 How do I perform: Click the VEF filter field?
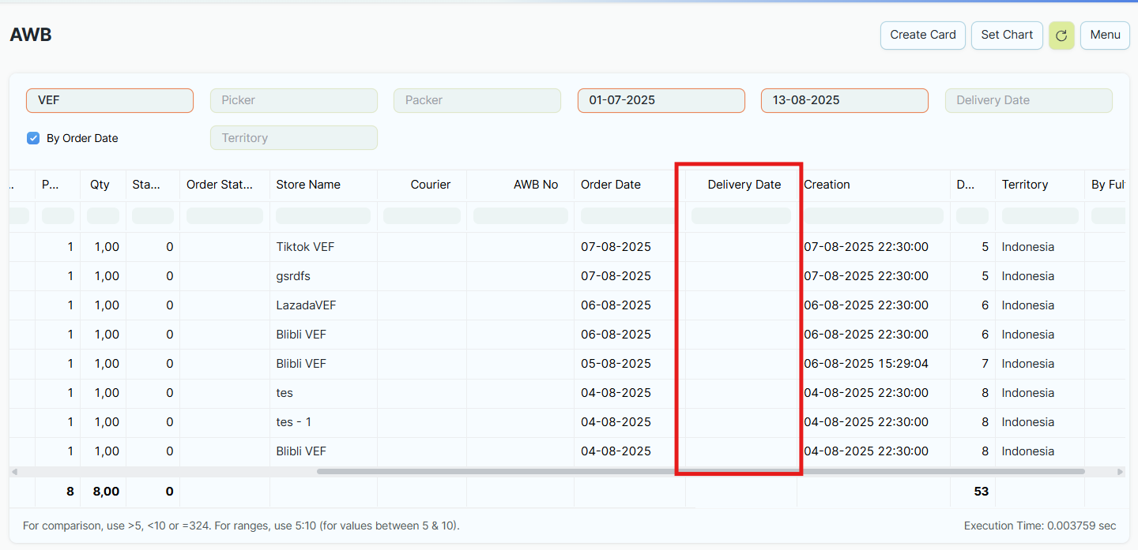(110, 100)
